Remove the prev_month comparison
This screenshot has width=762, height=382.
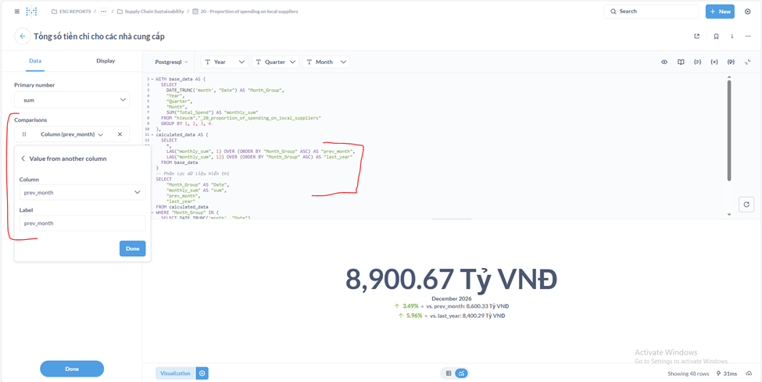[x=120, y=134]
